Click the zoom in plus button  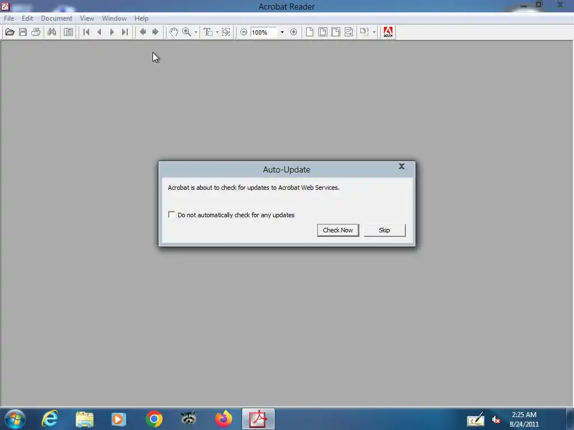pos(294,32)
